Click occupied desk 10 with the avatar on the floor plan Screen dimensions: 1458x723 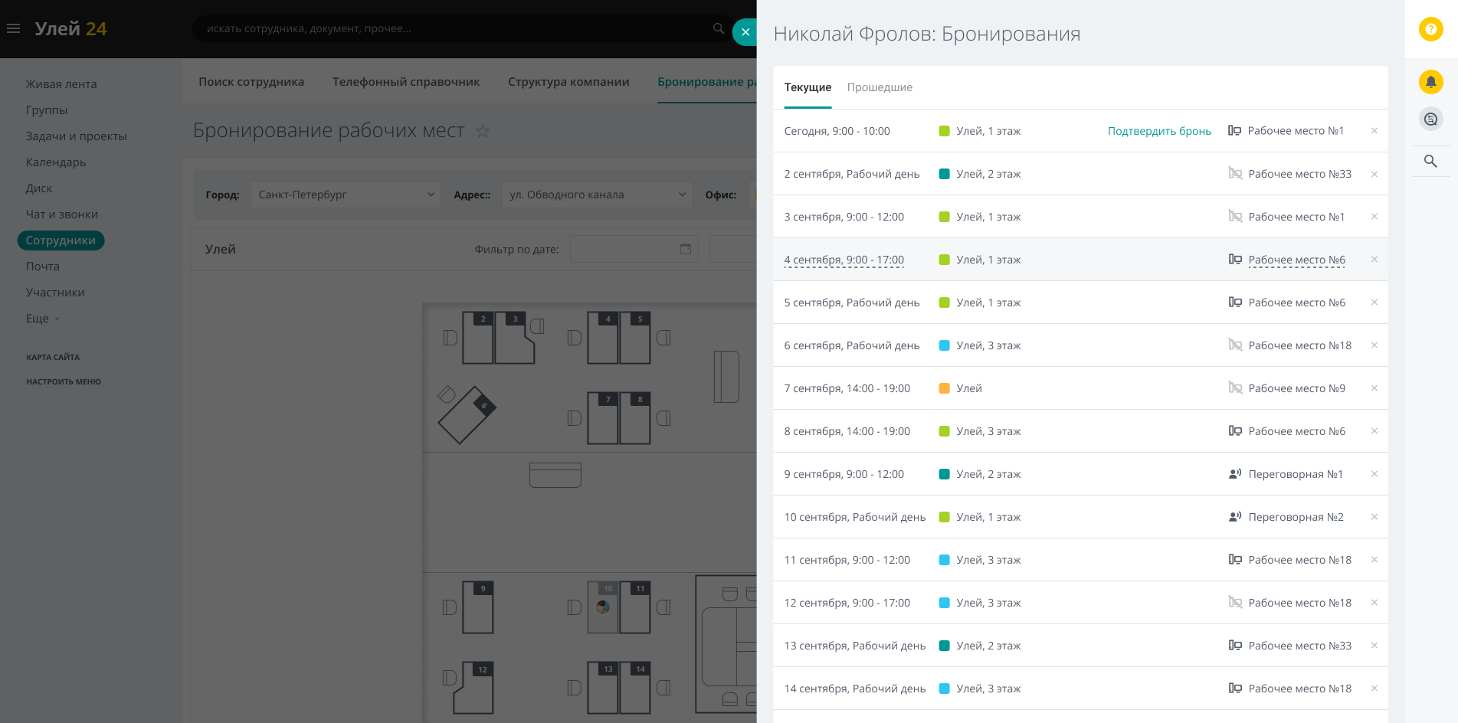[603, 607]
